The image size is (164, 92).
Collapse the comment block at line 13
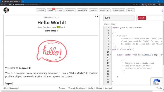tap(110, 60)
